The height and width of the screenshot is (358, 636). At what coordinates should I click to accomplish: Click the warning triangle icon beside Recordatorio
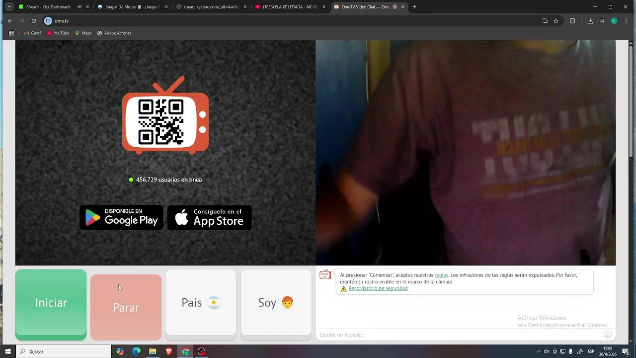point(343,288)
